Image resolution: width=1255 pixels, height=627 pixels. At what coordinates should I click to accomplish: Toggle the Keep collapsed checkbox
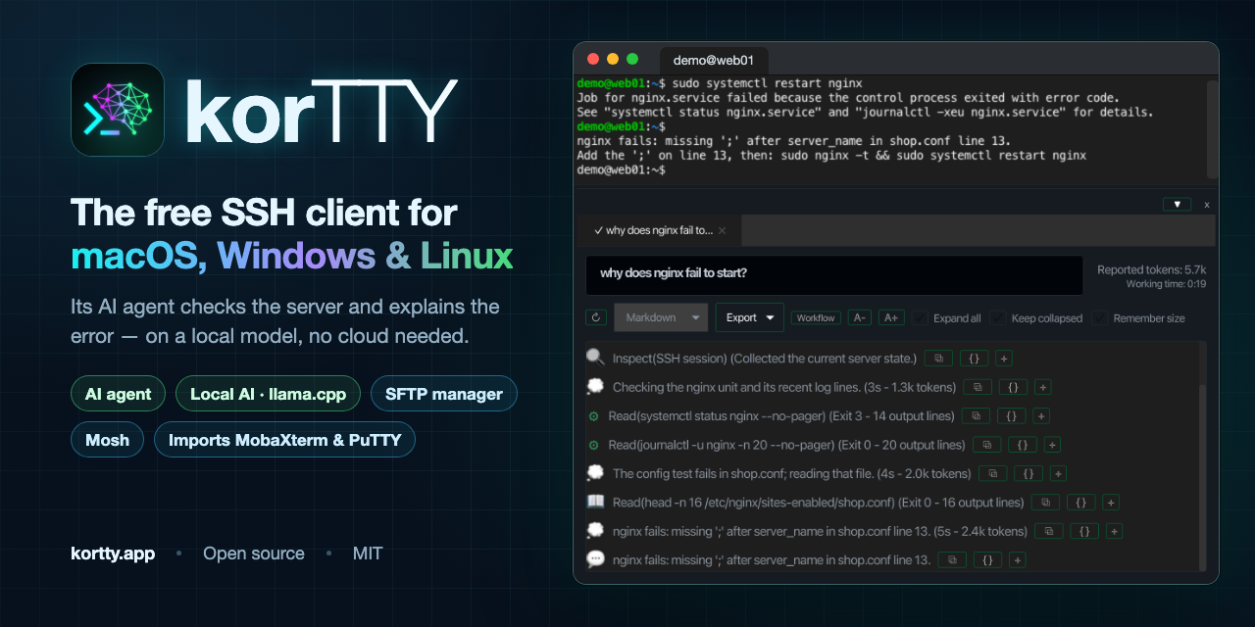pos(998,317)
